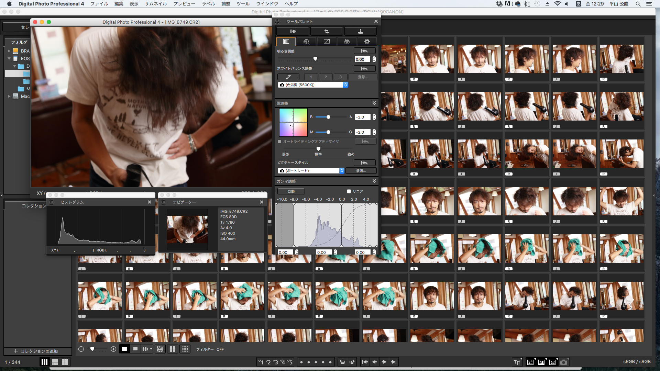This screenshot has width=660, height=371.
Task: Switch to color adjustment tab with overlapping circles
Action: (347, 41)
